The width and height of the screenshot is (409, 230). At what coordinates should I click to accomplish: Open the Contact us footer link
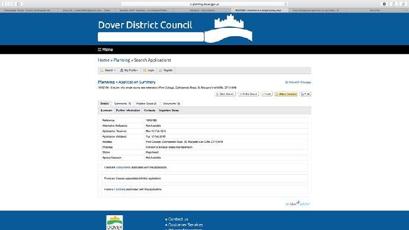[178, 219]
